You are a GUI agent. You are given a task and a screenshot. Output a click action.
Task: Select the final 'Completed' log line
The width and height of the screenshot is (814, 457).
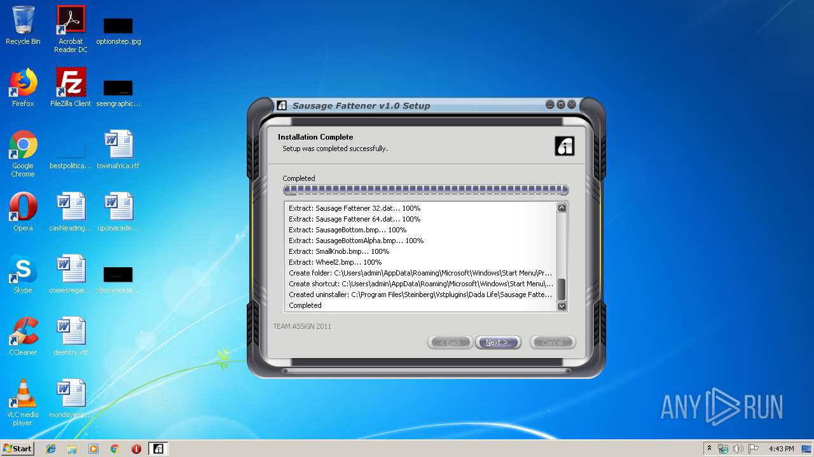[305, 305]
